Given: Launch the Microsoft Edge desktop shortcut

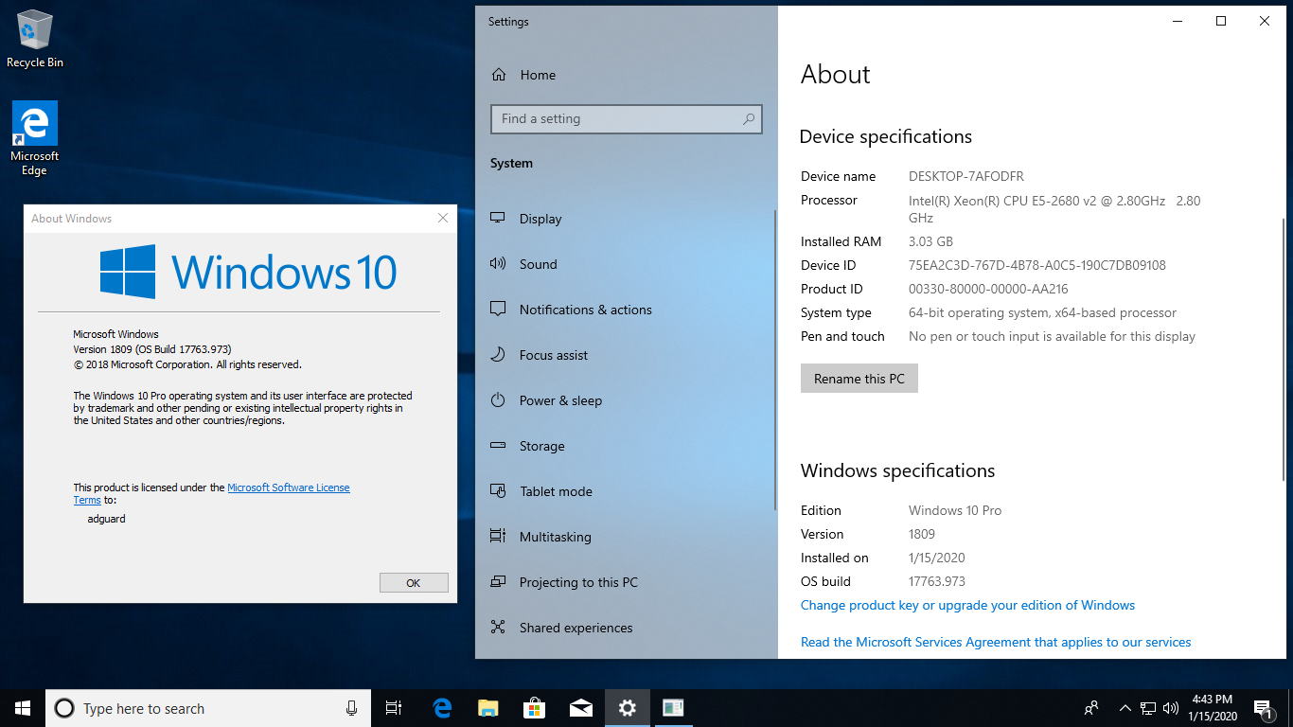Looking at the screenshot, I should tap(35, 138).
